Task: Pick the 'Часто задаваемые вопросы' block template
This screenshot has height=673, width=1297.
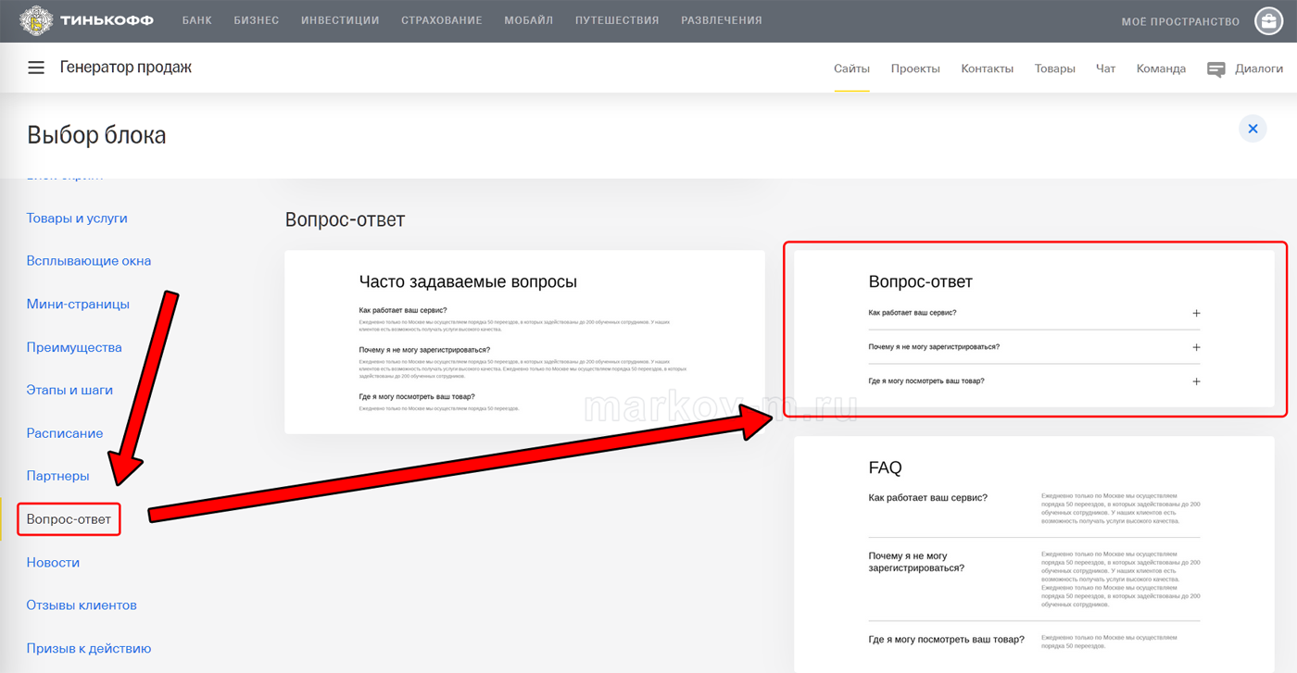Action: 524,343
